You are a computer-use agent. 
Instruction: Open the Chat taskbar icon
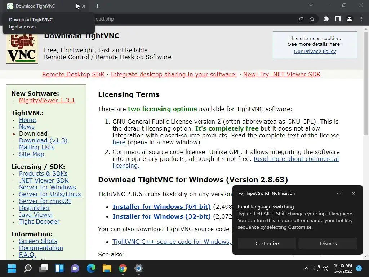tap(75, 268)
